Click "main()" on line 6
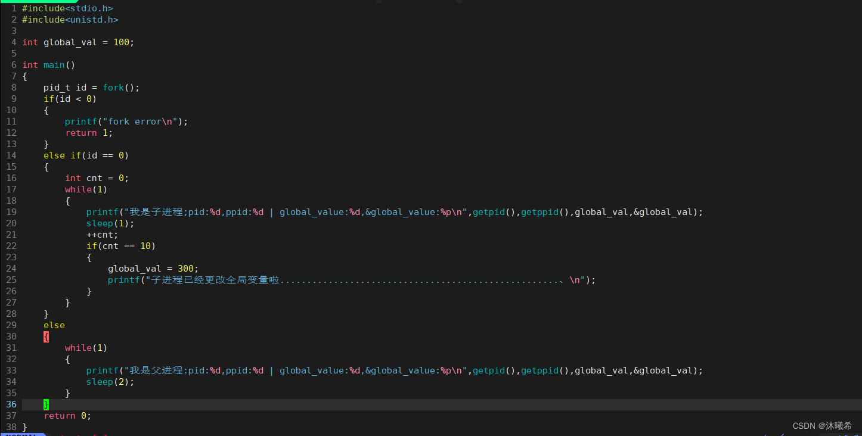 [60, 65]
